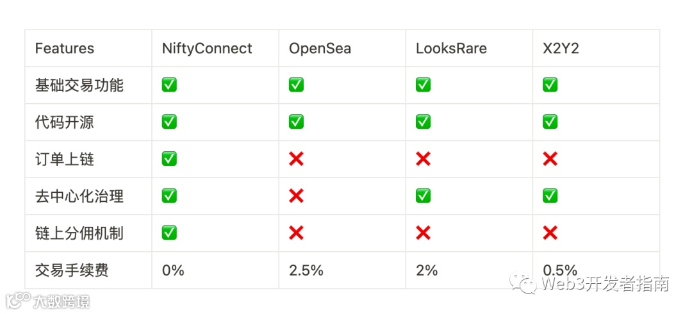
Task: Select the NiftyConnect column header
Action: coord(207,48)
